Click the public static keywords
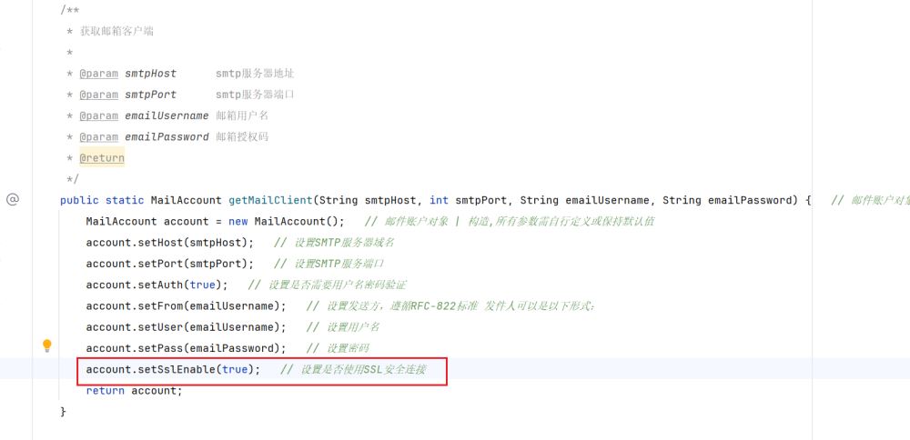 (102, 200)
